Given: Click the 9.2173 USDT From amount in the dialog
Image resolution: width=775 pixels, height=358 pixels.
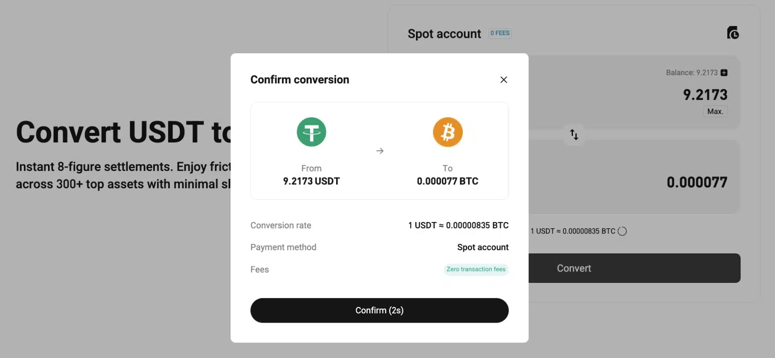Looking at the screenshot, I should (x=311, y=181).
